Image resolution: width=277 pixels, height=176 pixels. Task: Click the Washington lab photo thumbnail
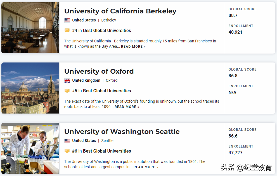(30, 148)
